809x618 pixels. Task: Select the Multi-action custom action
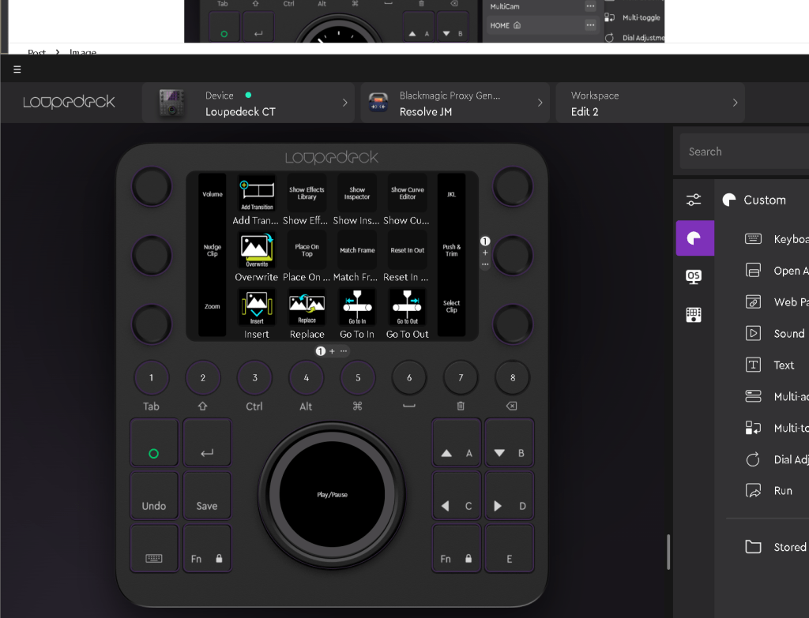pyautogui.click(x=776, y=396)
